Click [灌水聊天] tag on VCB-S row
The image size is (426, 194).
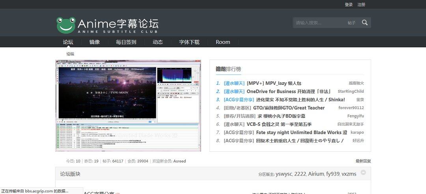tap(234, 124)
